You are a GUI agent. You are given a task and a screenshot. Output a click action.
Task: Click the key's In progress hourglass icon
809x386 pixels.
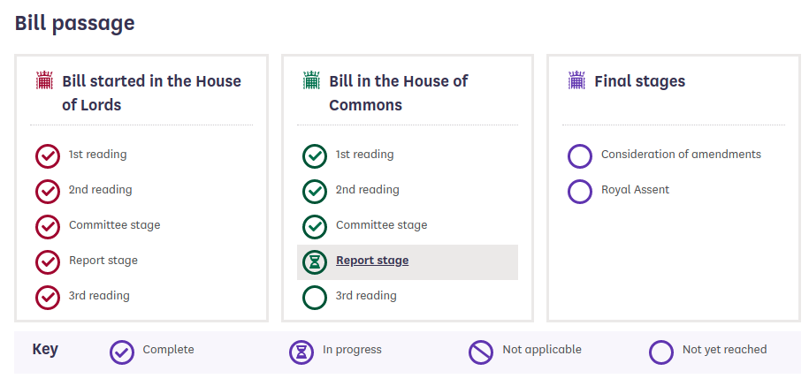tap(301, 352)
